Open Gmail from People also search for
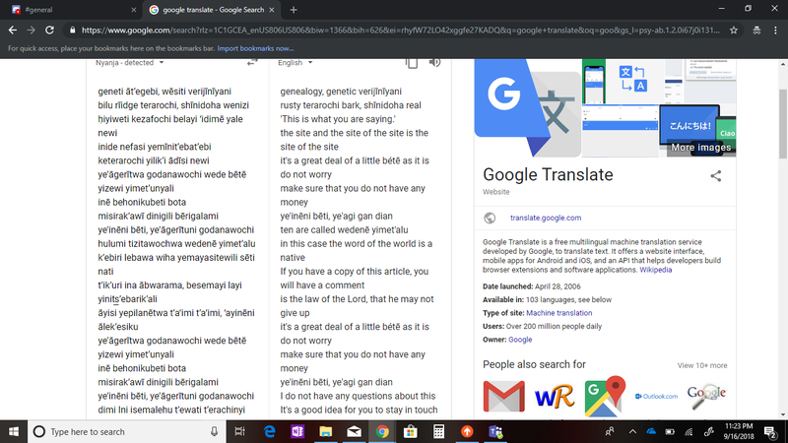The width and height of the screenshot is (788, 443). [x=503, y=396]
